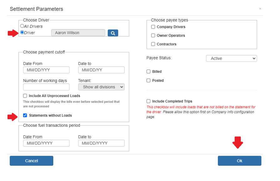This screenshot has height=181, width=280.
Task: Select the Driver radio option
Action: pos(22,32)
